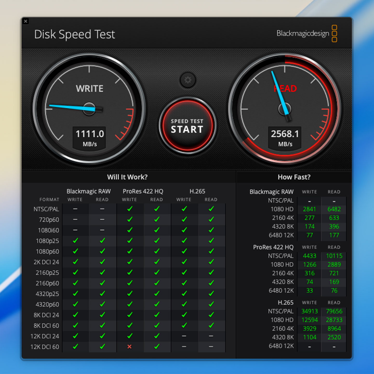The height and width of the screenshot is (374, 374).
Task: Select the 3929 write value
Action: pos(309,329)
